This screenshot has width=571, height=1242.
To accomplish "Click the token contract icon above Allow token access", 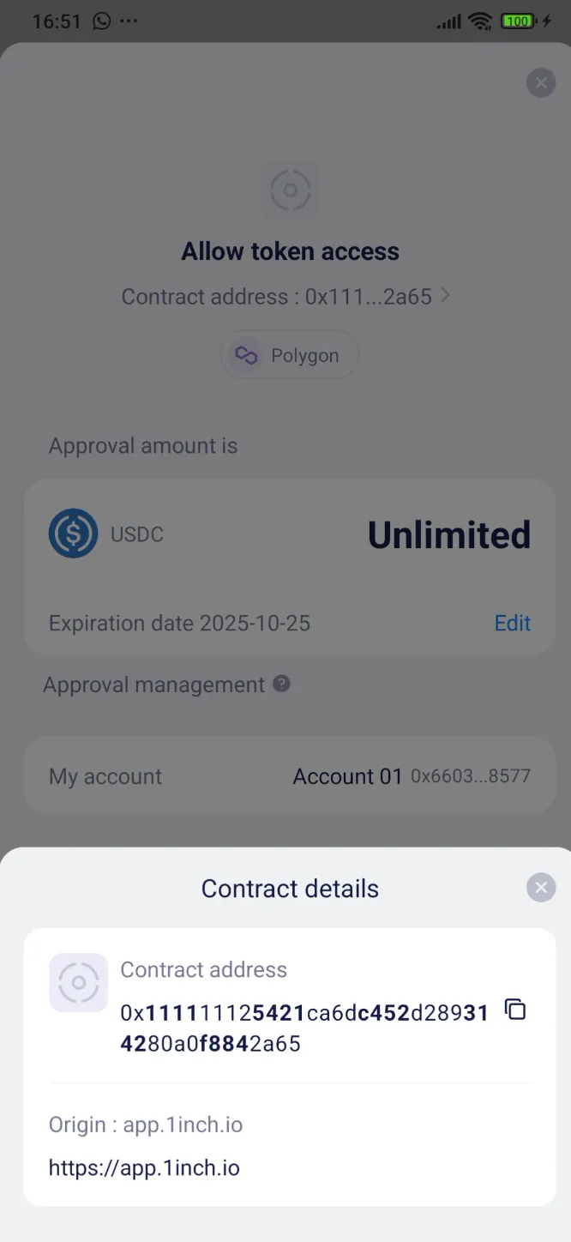I will tap(290, 190).
